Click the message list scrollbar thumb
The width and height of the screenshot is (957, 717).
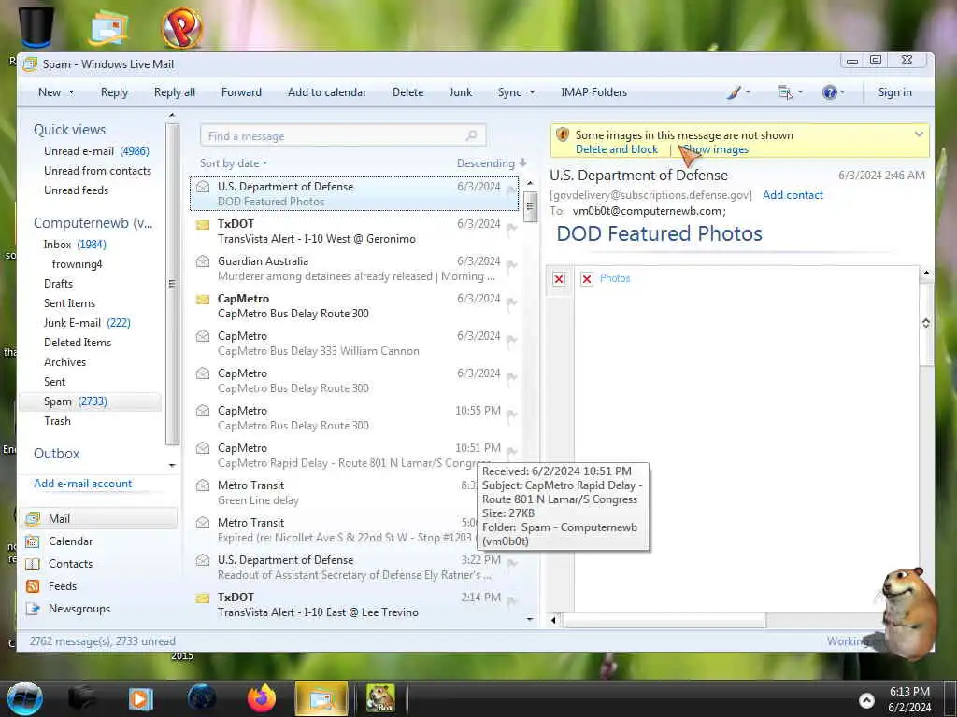pos(530,206)
